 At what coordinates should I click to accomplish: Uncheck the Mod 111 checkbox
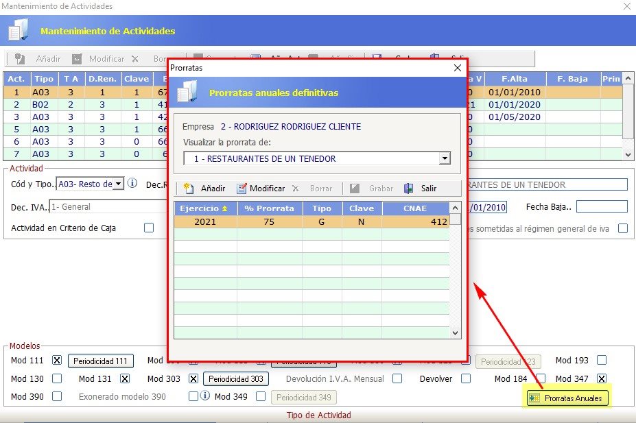57,361
